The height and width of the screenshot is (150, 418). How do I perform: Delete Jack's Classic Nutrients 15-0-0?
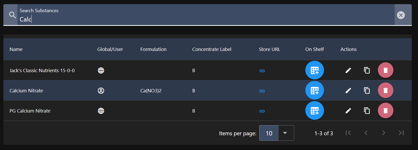click(385, 70)
